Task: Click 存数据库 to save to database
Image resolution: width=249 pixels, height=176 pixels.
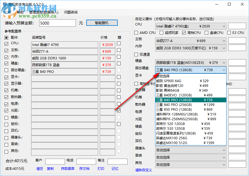Action: [67, 169]
